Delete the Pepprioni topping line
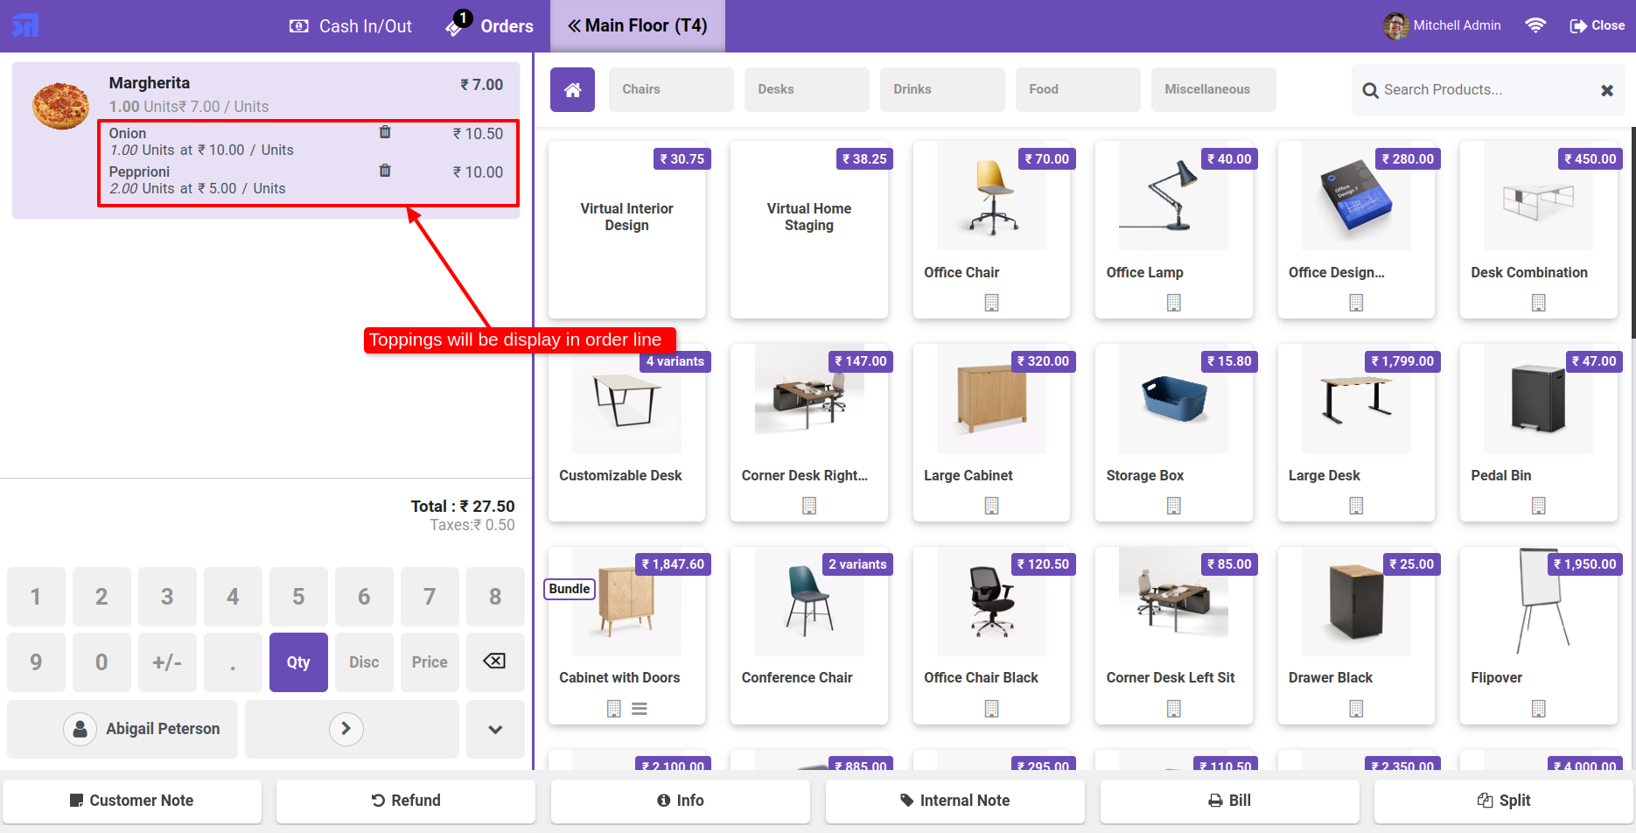 pos(384,171)
